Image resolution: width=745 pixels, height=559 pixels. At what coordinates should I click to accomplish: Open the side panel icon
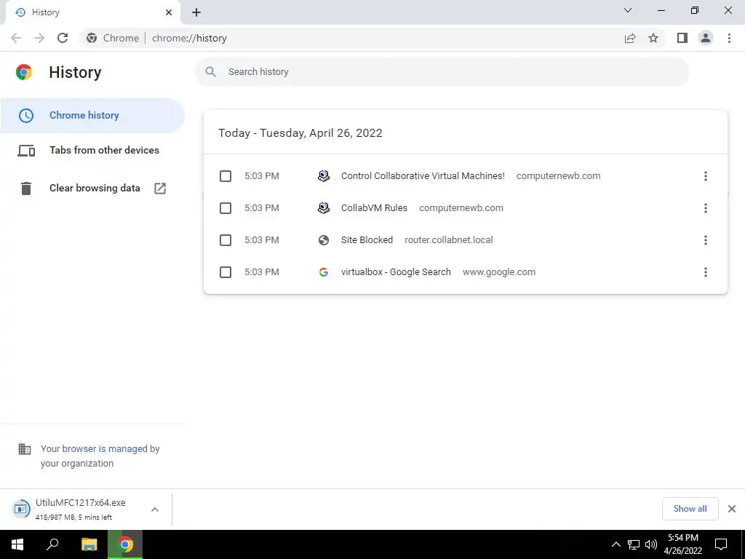pyautogui.click(x=682, y=38)
